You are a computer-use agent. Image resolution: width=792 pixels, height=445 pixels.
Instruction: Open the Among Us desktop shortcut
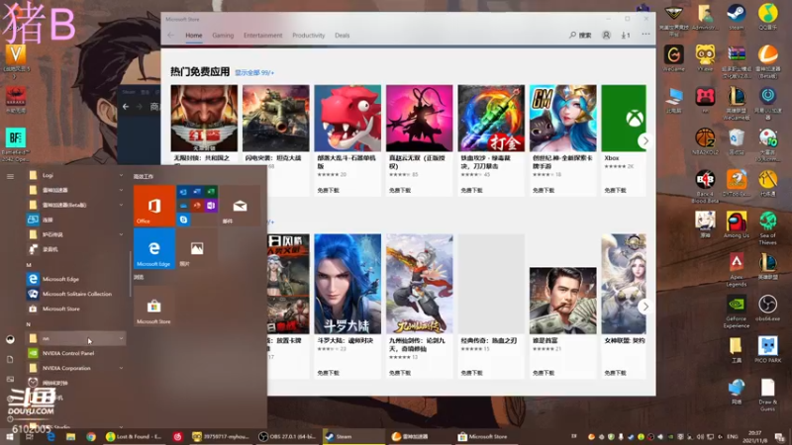[x=736, y=225]
